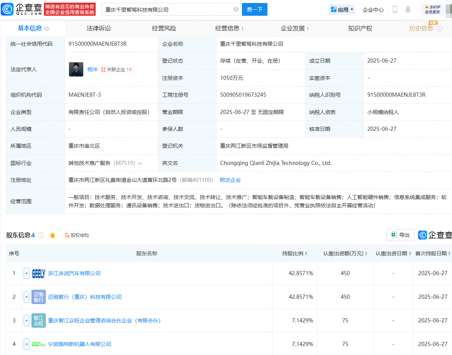Image resolution: width=452 pixels, height=355 pixels.
Task: Open the 法律诉讼 tab
Action: (99, 28)
